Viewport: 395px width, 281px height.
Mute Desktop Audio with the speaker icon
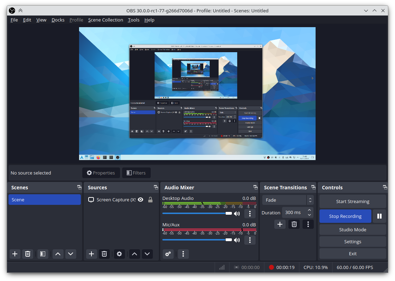coord(237,213)
